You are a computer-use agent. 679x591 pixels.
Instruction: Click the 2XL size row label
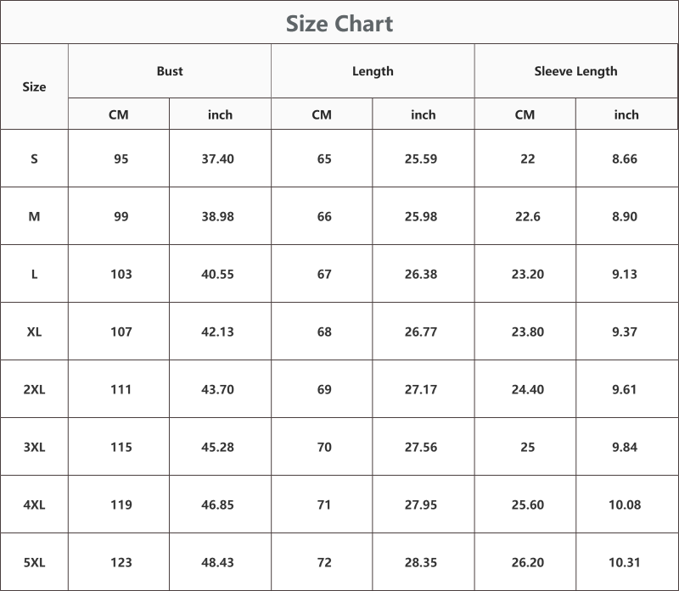pyautogui.click(x=34, y=389)
